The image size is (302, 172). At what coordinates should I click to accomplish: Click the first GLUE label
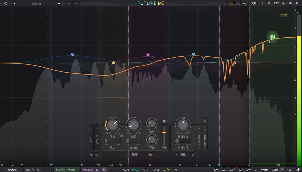point(126,170)
